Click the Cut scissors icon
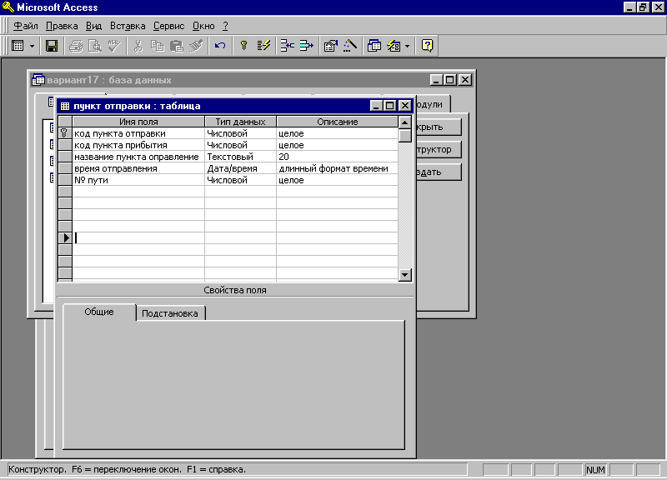The height and width of the screenshot is (480, 667). click(138, 46)
